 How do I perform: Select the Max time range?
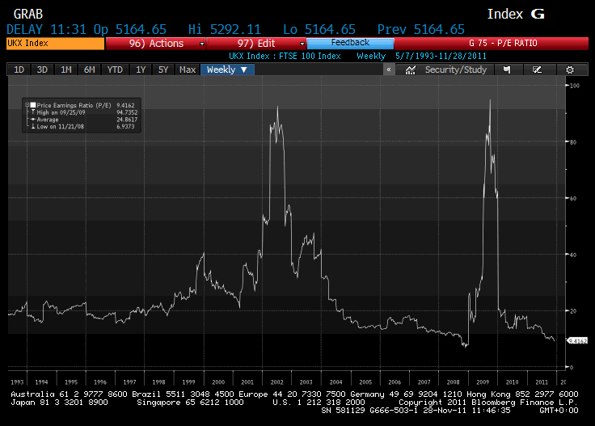coord(188,70)
